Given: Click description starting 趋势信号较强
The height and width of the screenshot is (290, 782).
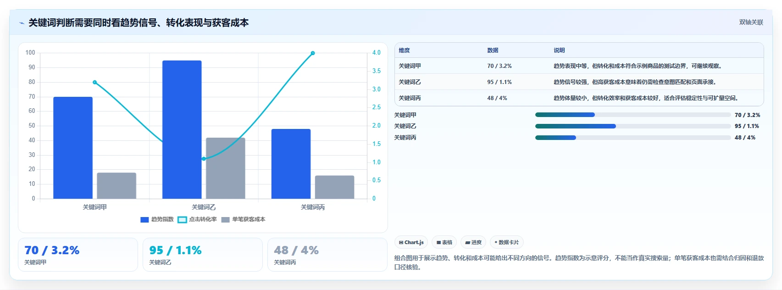Looking at the screenshot, I should [x=636, y=82].
